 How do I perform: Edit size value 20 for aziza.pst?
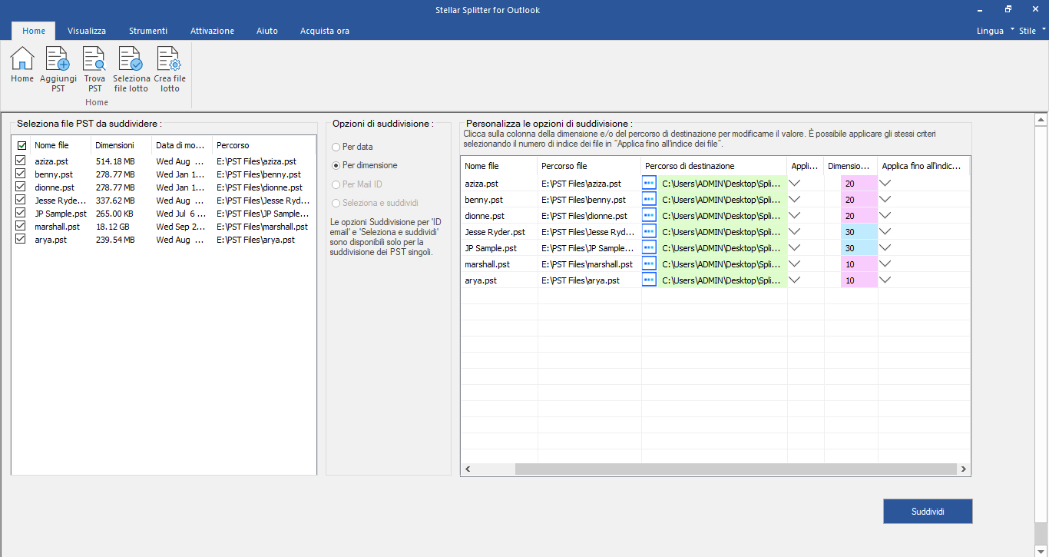pos(859,184)
